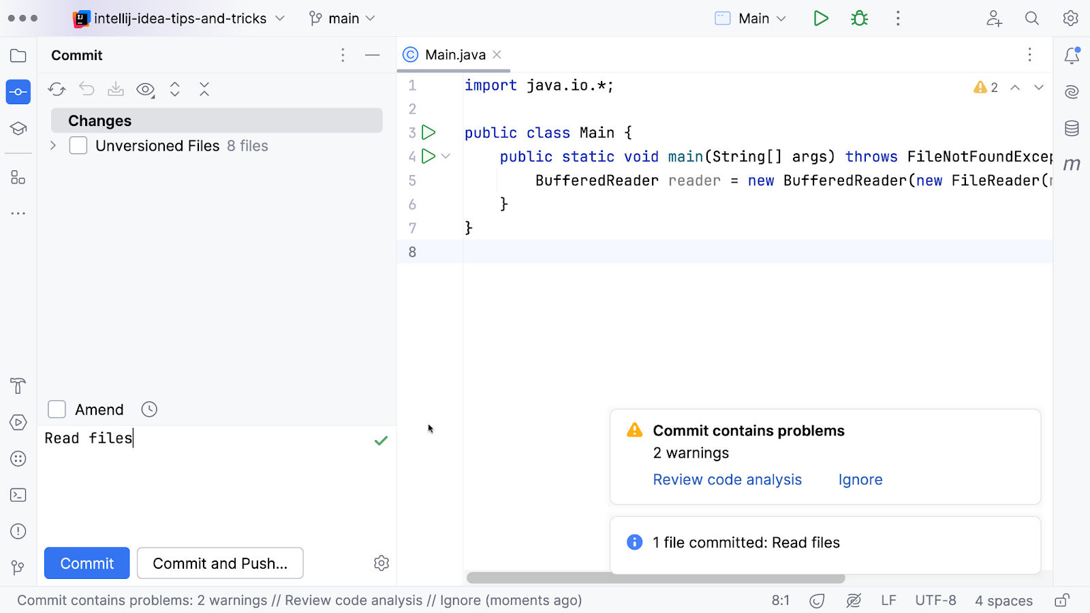
Task: Click the Rollback icon in Commit toolbar
Action: coord(87,89)
